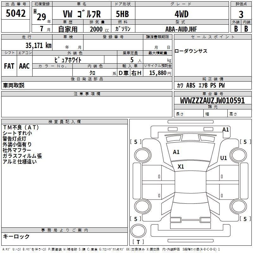Click the month value 7
Screen dimensions: 253x253
pos(42,29)
